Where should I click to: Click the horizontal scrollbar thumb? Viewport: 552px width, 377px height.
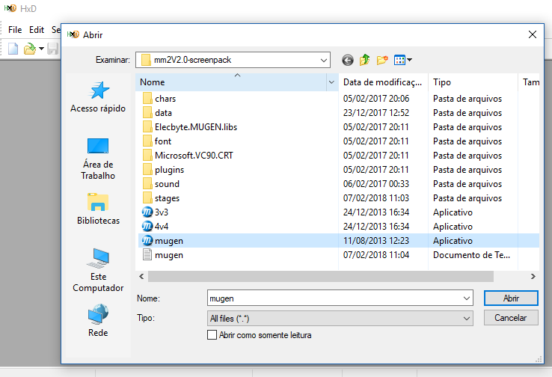pyautogui.click(x=321, y=277)
